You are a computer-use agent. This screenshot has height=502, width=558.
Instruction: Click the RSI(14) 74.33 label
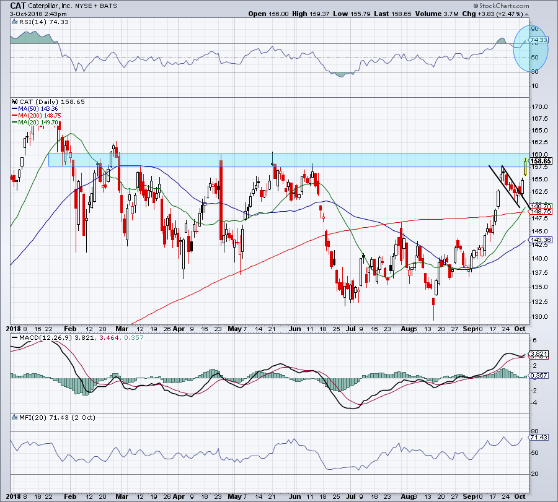(x=44, y=22)
